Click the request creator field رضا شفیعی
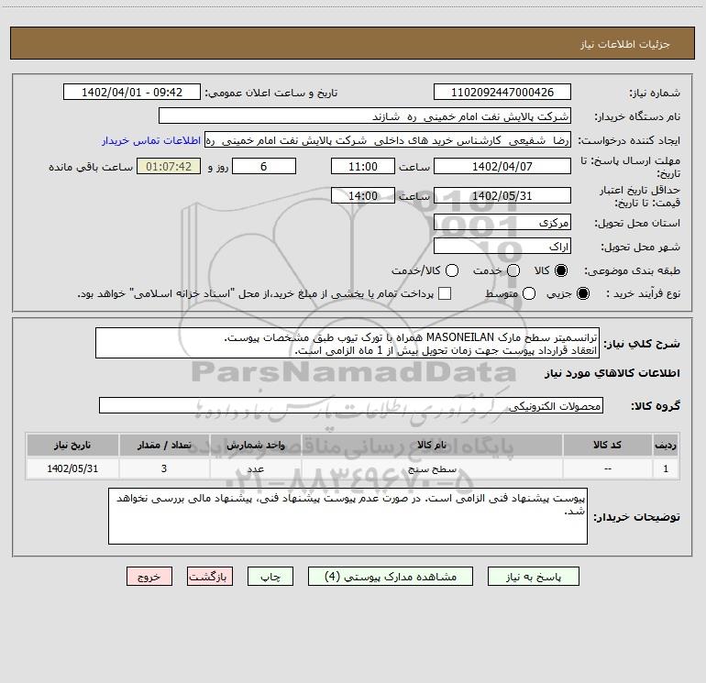706x683 pixels. coord(388,140)
